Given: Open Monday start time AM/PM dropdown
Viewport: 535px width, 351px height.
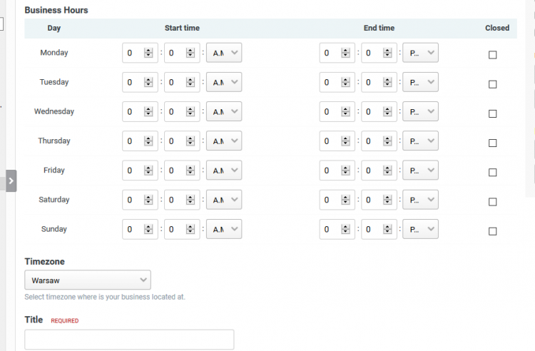Looking at the screenshot, I should (x=224, y=53).
